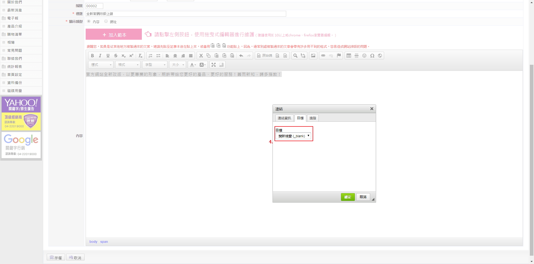Switch to the 進階 tab in link dialog
The width and height of the screenshot is (534, 264).
[313, 118]
